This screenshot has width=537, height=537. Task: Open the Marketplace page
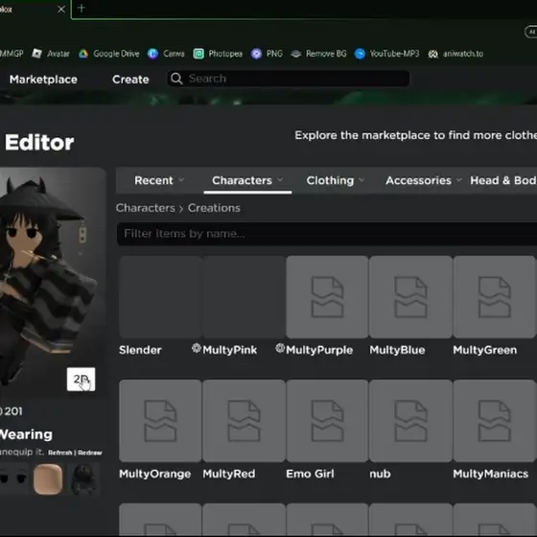pyautogui.click(x=43, y=80)
